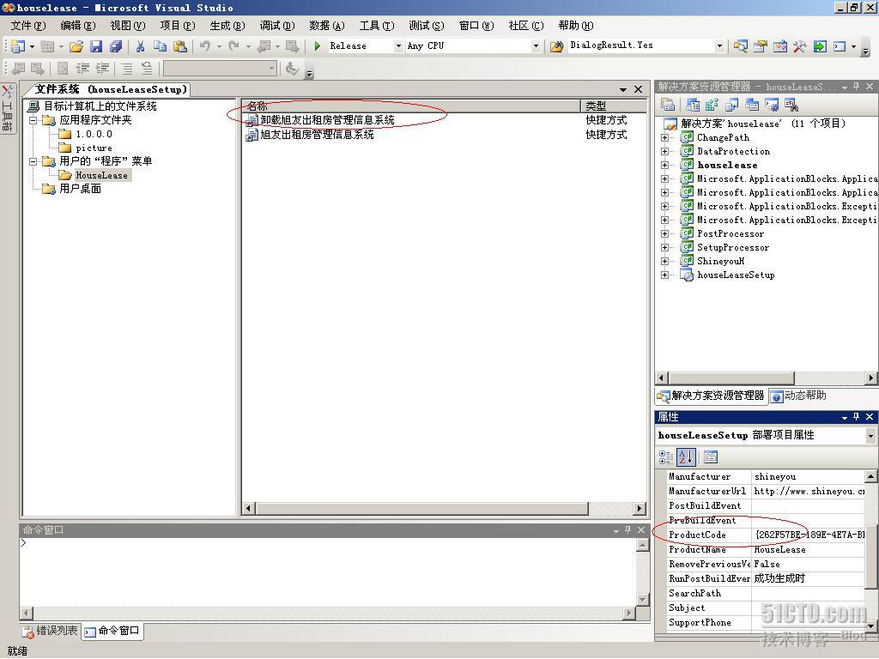Click the Start Page green arrow icon
The image size is (879, 659).
tap(820, 46)
